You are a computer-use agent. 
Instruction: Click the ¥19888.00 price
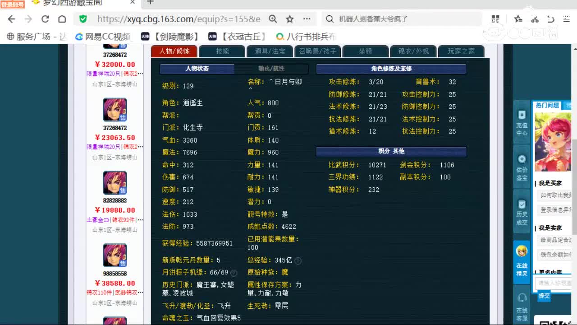click(x=115, y=210)
